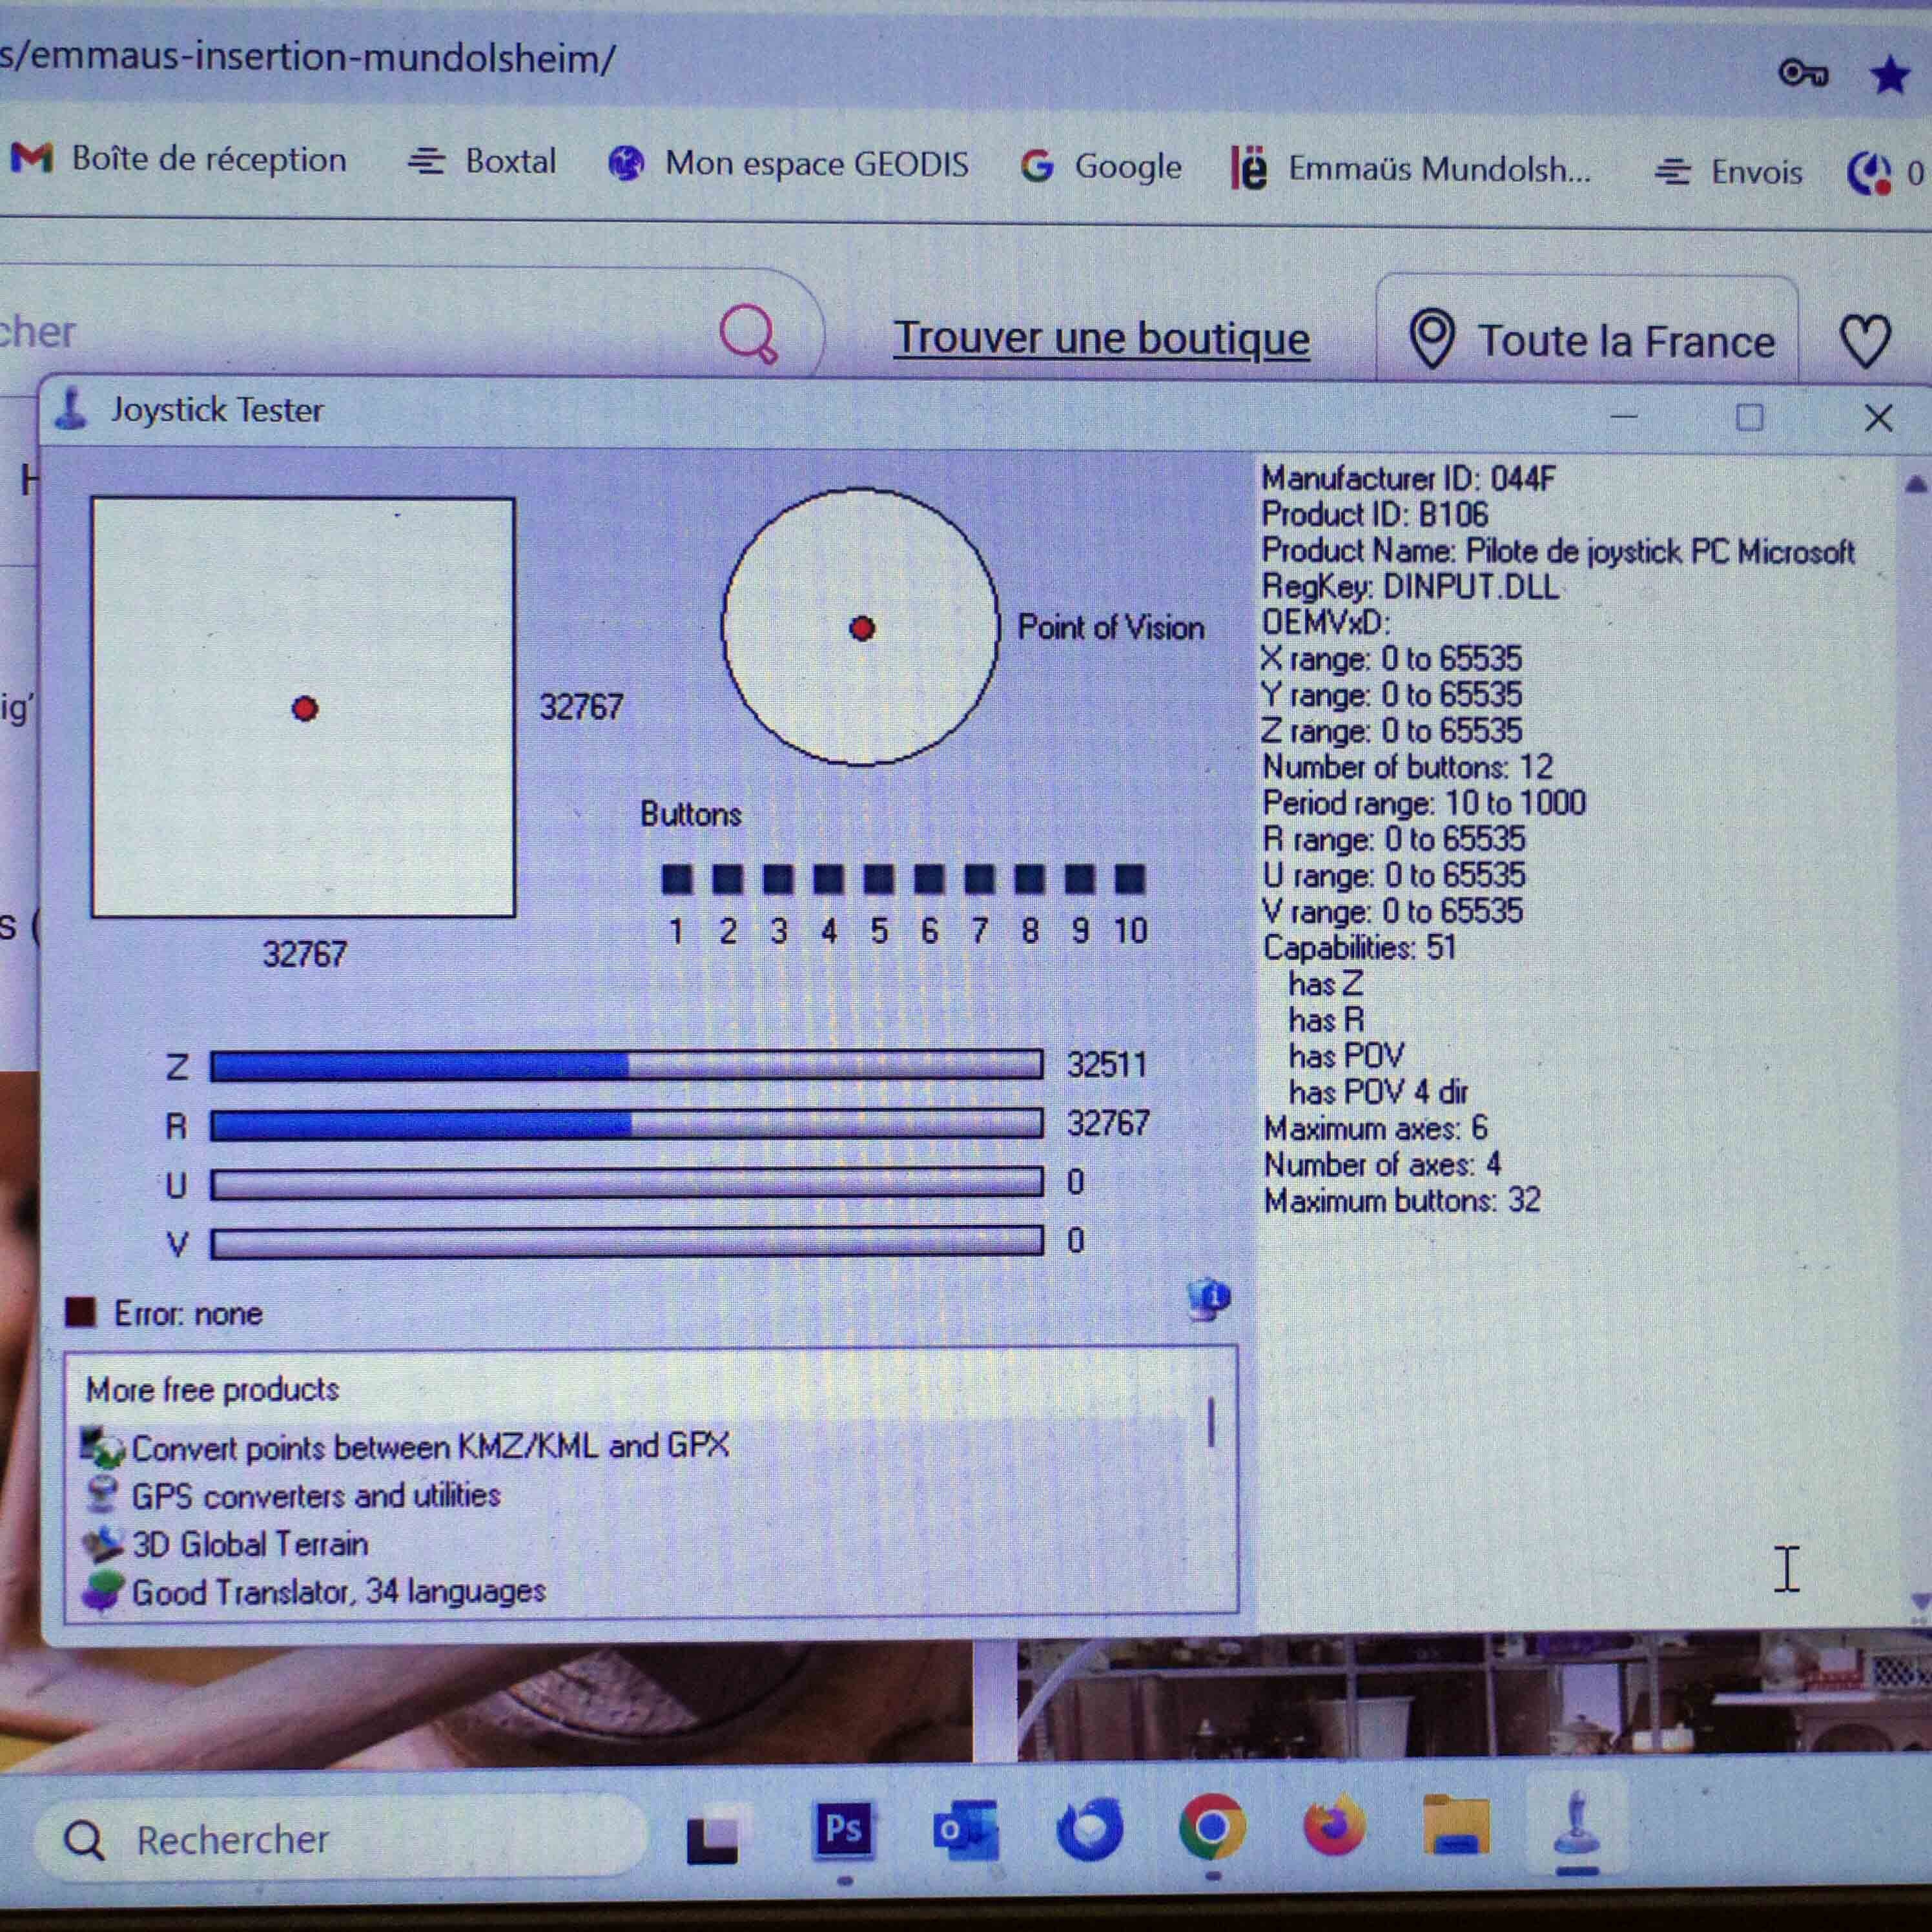
Task: Click button indicator 1
Action: click(677, 879)
